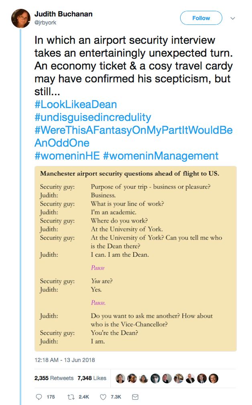Open the @jrbyork handle
252x405 pixels.
(45, 23)
